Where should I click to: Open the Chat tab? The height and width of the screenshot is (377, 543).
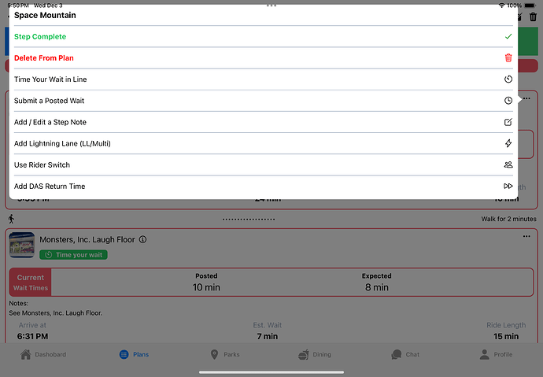(405, 354)
